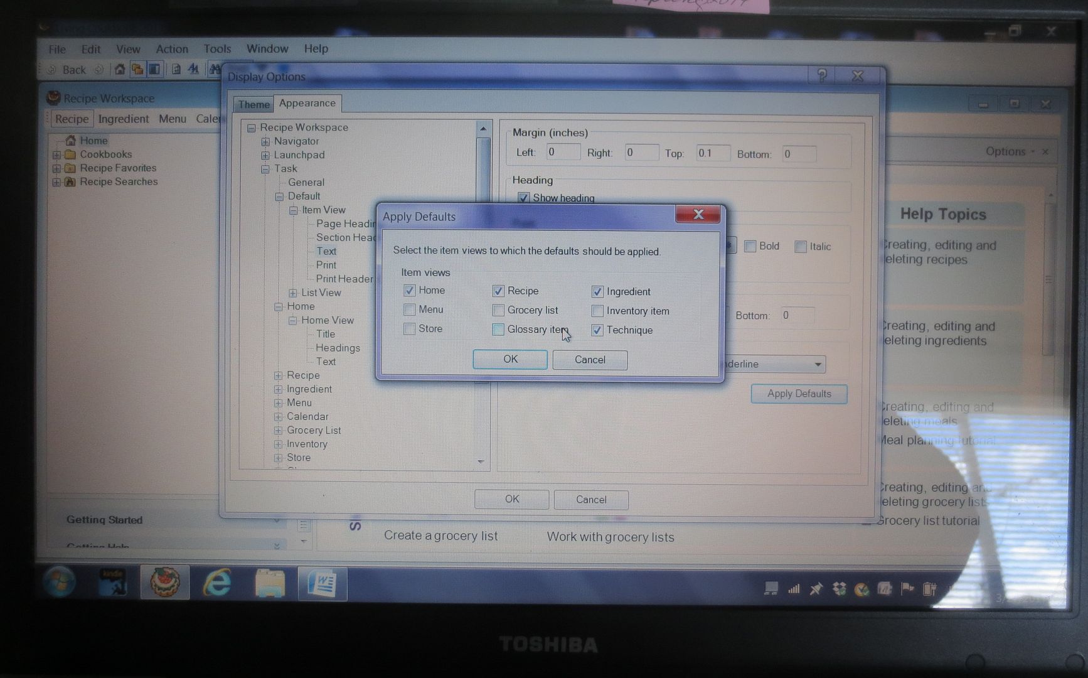Open the Action menu
This screenshot has height=678, width=1088.
(x=172, y=49)
